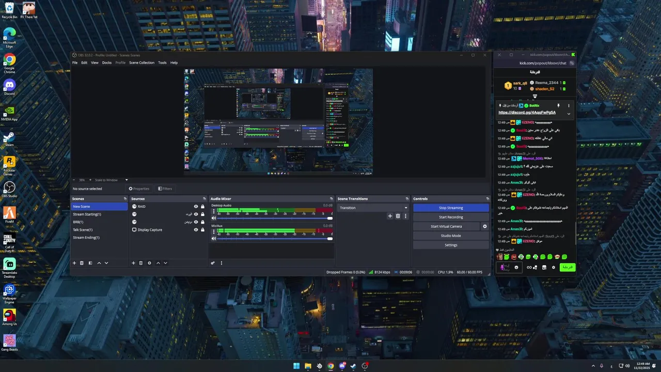Switch to Studio Mode
The image size is (661, 372).
point(451,236)
